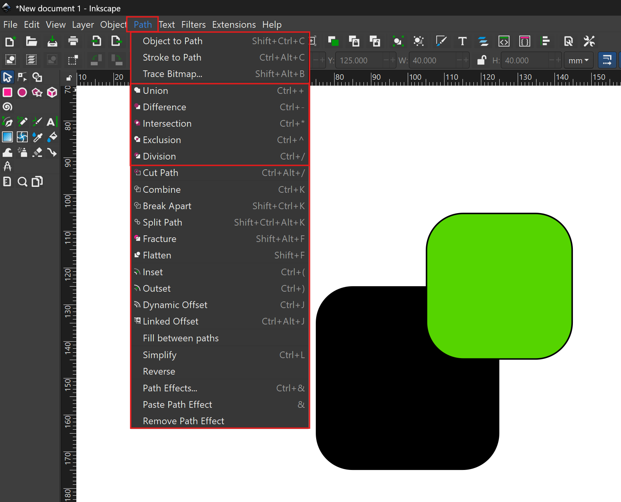This screenshot has height=502, width=621.
Task: Select the Pages tool
Action: pyautogui.click(x=37, y=182)
